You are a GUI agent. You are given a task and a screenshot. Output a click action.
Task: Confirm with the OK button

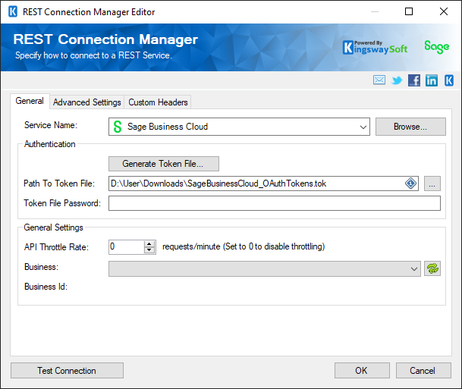362,371
